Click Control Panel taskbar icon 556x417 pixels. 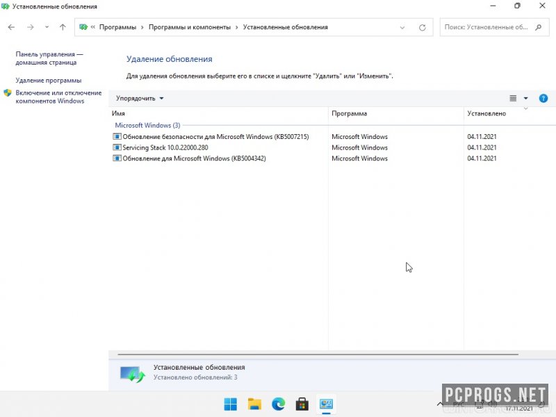326,404
